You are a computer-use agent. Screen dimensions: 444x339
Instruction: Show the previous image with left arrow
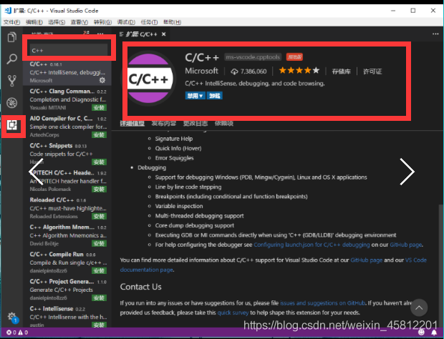pyautogui.click(x=37, y=172)
